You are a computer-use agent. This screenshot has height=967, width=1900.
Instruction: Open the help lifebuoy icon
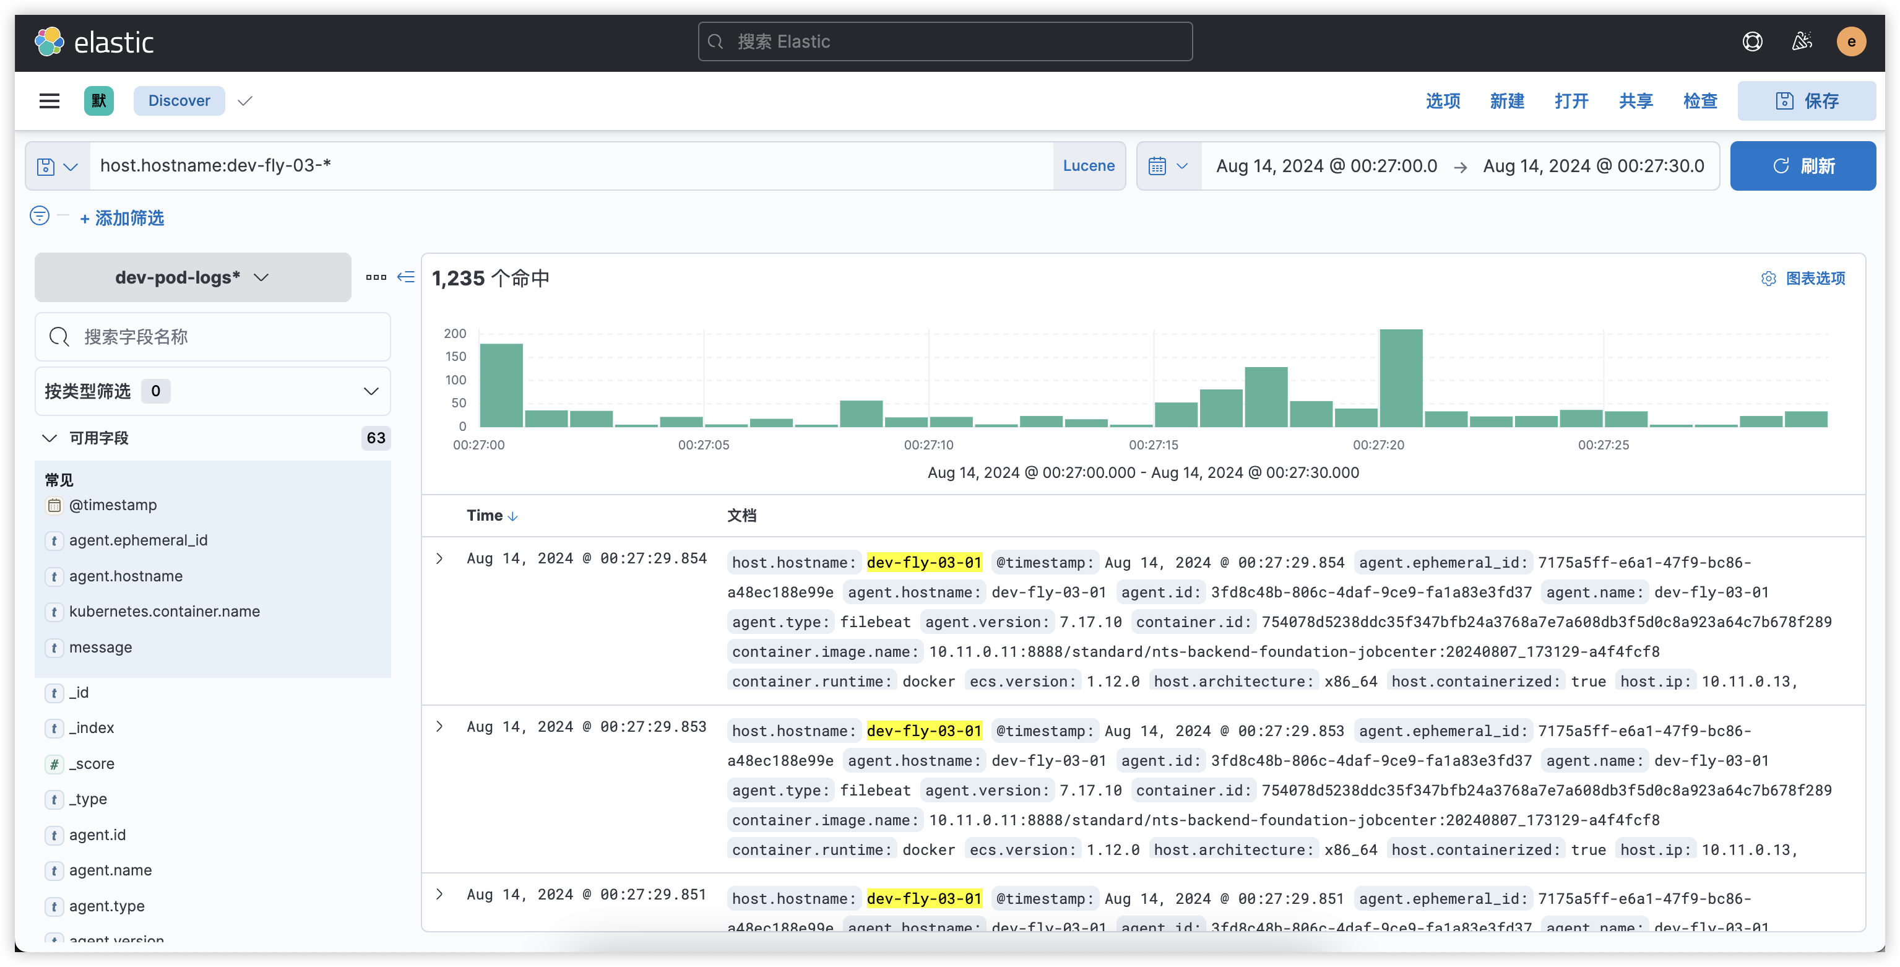[1753, 42]
